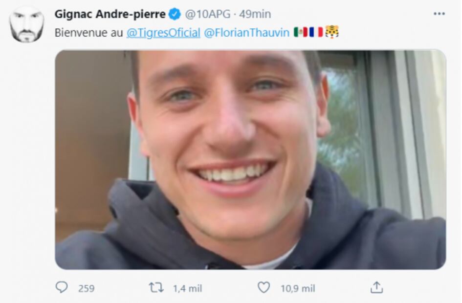Click the Bienvenue au tweet text

(x=88, y=33)
